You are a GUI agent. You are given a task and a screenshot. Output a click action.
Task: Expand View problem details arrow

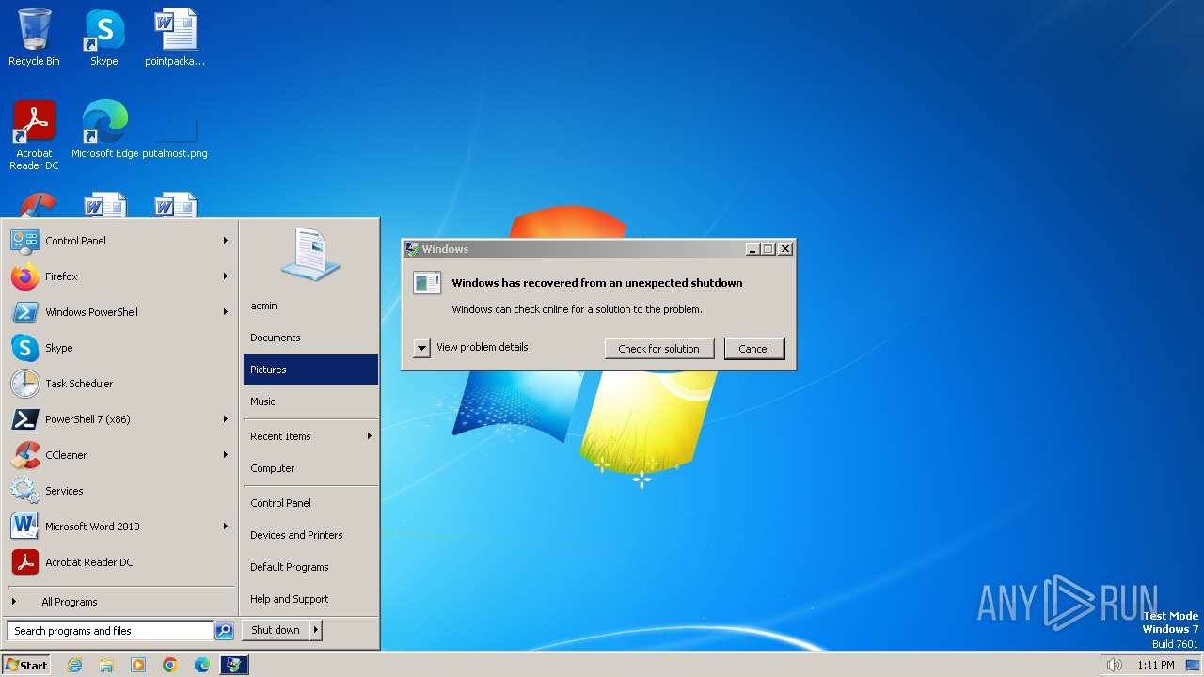click(421, 348)
